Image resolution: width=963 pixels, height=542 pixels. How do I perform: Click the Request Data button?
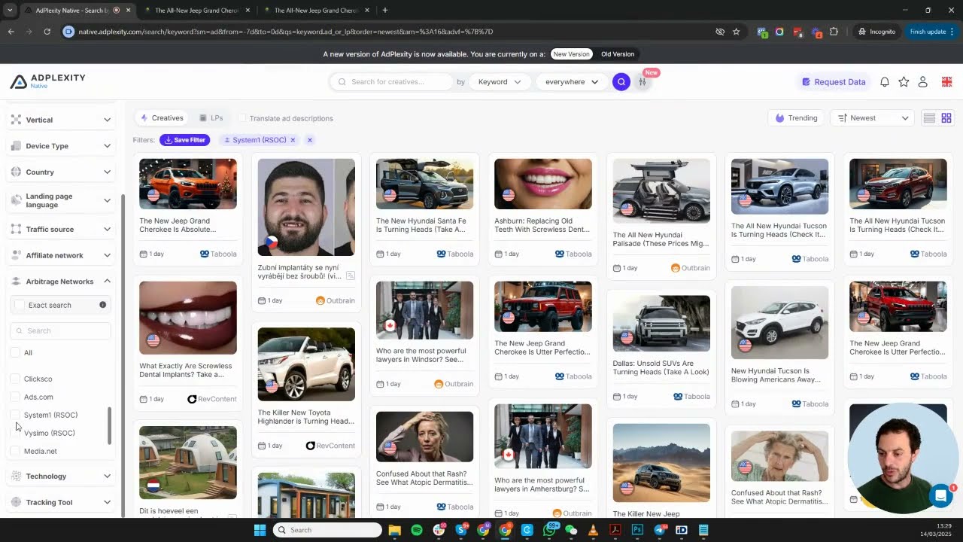(x=834, y=82)
